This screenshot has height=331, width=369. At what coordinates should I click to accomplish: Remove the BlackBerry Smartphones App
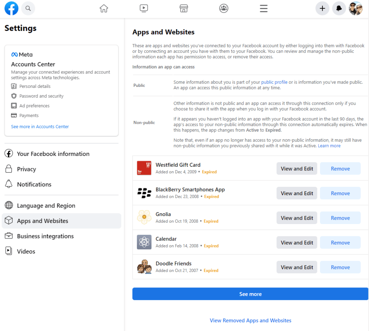click(340, 193)
